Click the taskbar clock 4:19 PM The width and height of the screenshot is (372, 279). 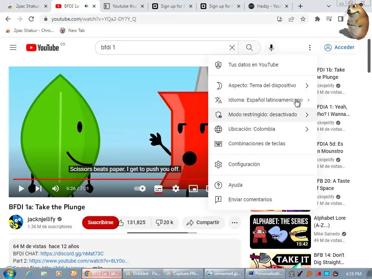353,274
